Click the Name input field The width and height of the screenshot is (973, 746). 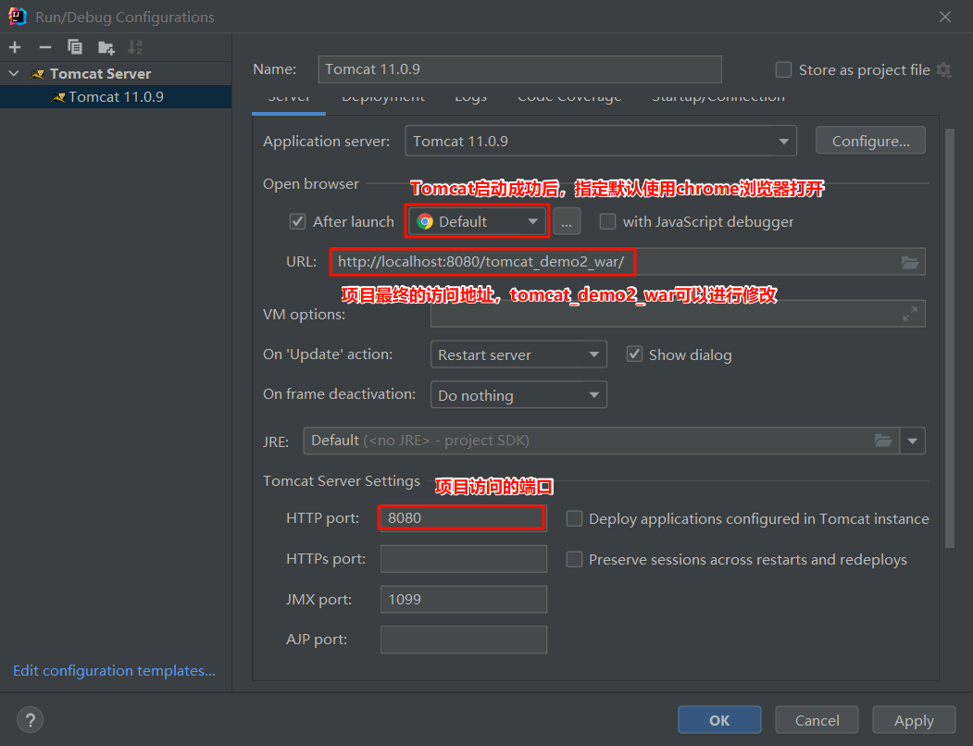(x=519, y=68)
